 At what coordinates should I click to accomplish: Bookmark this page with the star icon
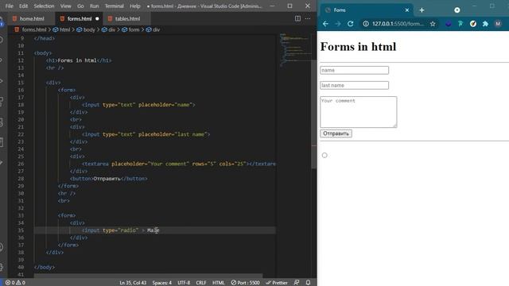coord(433,24)
